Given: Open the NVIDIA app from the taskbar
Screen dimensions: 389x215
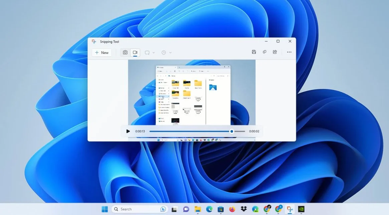Looking at the screenshot, I should [301, 209].
